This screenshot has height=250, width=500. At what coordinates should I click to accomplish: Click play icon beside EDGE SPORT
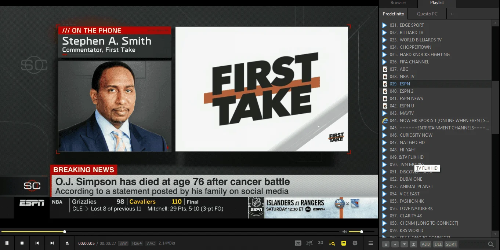[x=384, y=25]
